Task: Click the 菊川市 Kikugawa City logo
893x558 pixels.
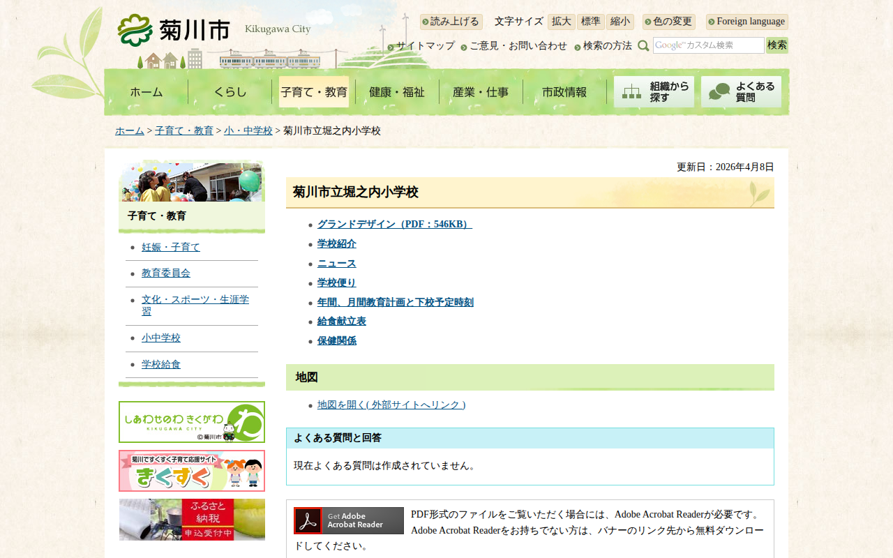Action: point(214,29)
